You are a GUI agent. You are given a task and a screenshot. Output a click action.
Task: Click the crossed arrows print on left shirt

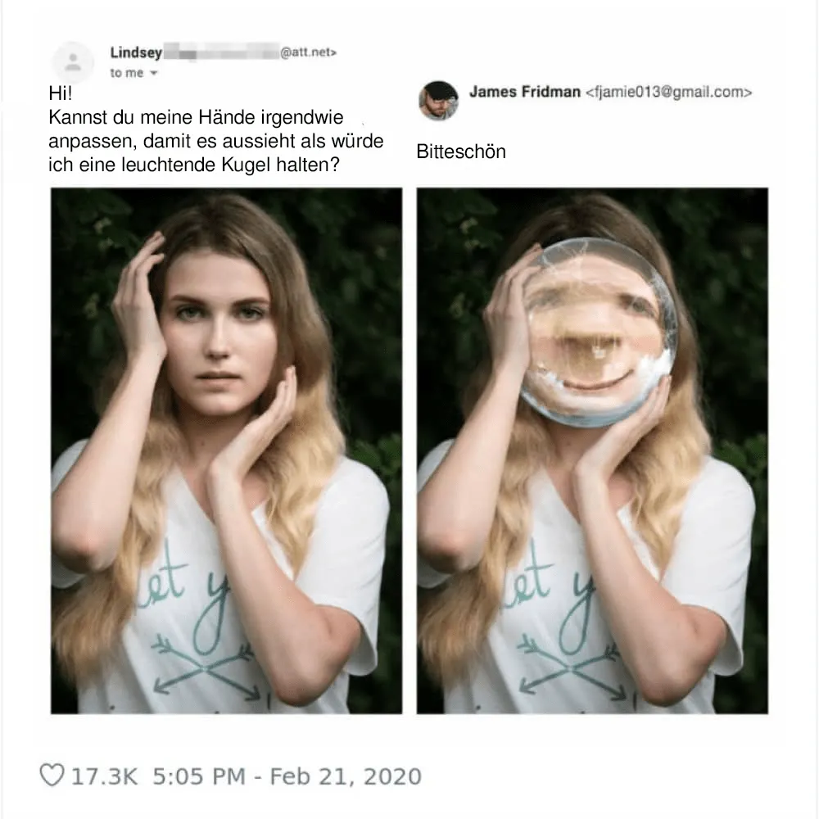point(206,669)
